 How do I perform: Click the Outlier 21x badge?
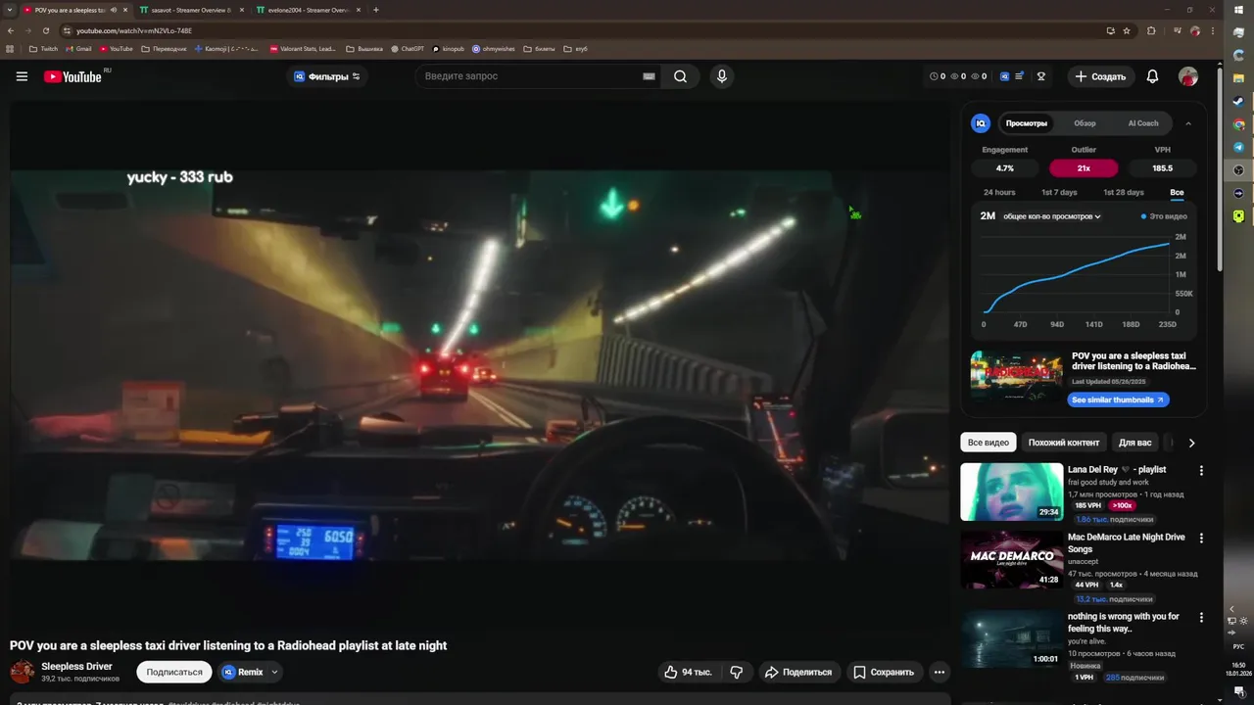pyautogui.click(x=1084, y=168)
